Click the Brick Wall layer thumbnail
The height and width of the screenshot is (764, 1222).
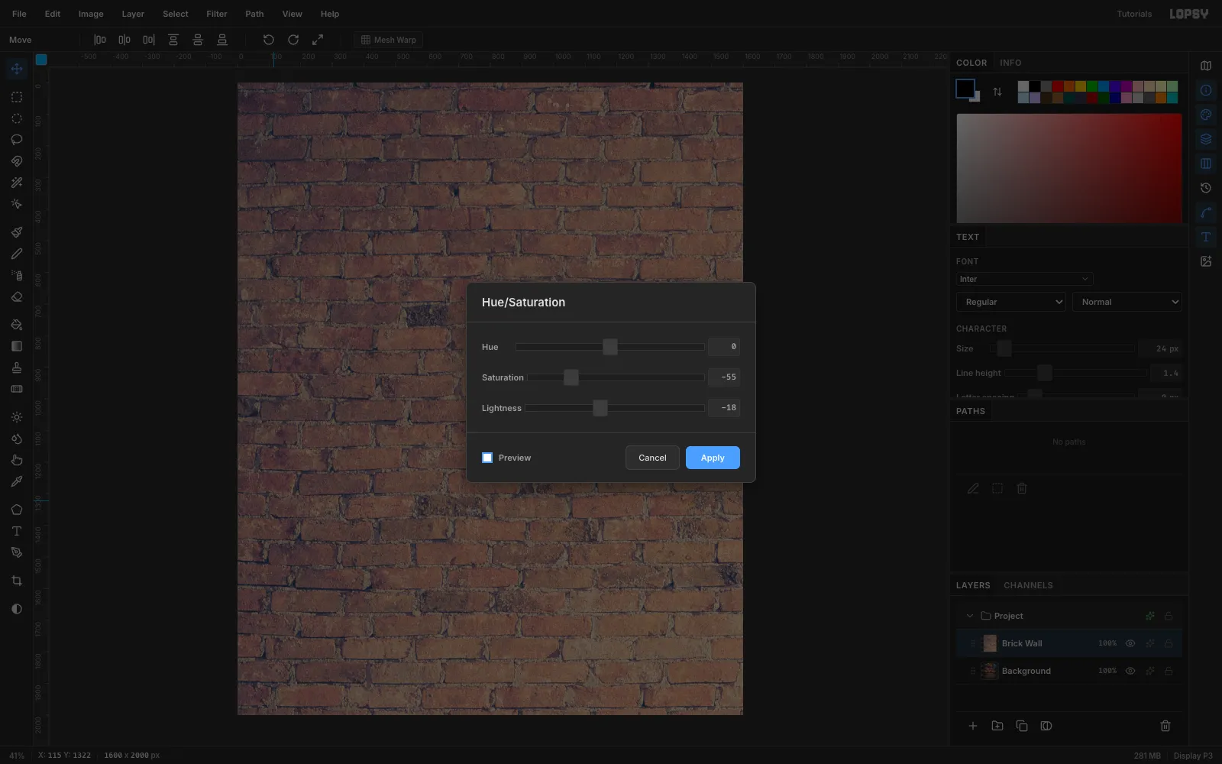[x=990, y=643]
